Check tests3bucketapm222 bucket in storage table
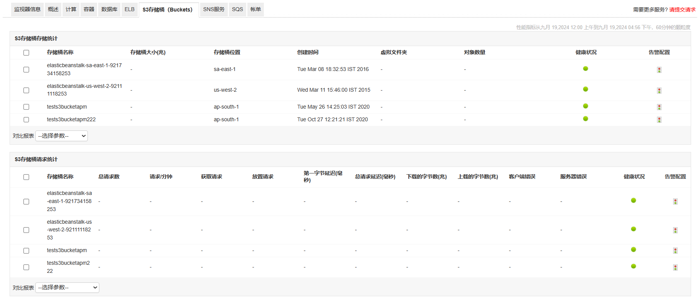The image size is (698, 302). [26, 120]
